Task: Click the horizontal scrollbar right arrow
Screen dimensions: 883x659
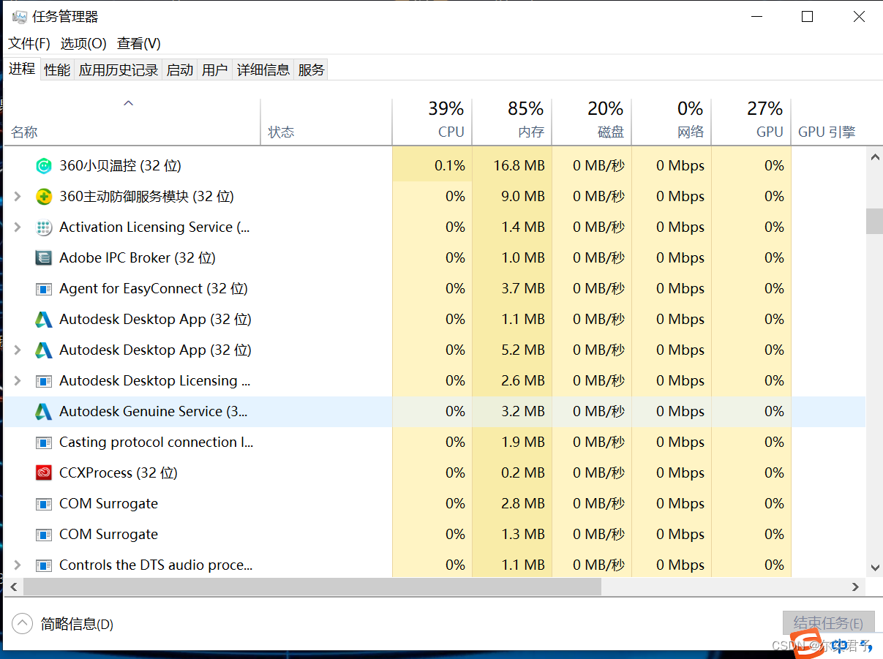Action: point(857,587)
